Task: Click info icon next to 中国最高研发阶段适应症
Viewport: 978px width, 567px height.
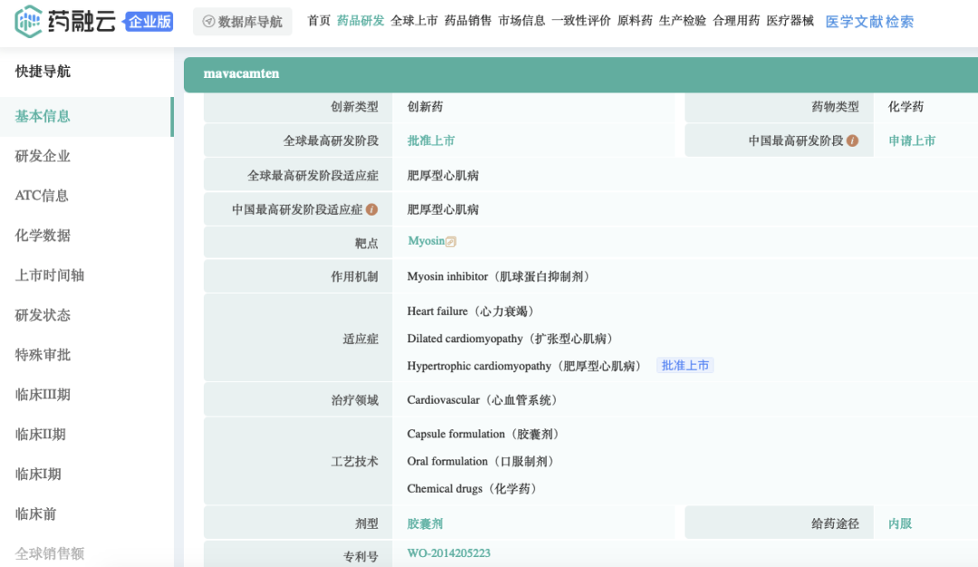Action: point(371,210)
